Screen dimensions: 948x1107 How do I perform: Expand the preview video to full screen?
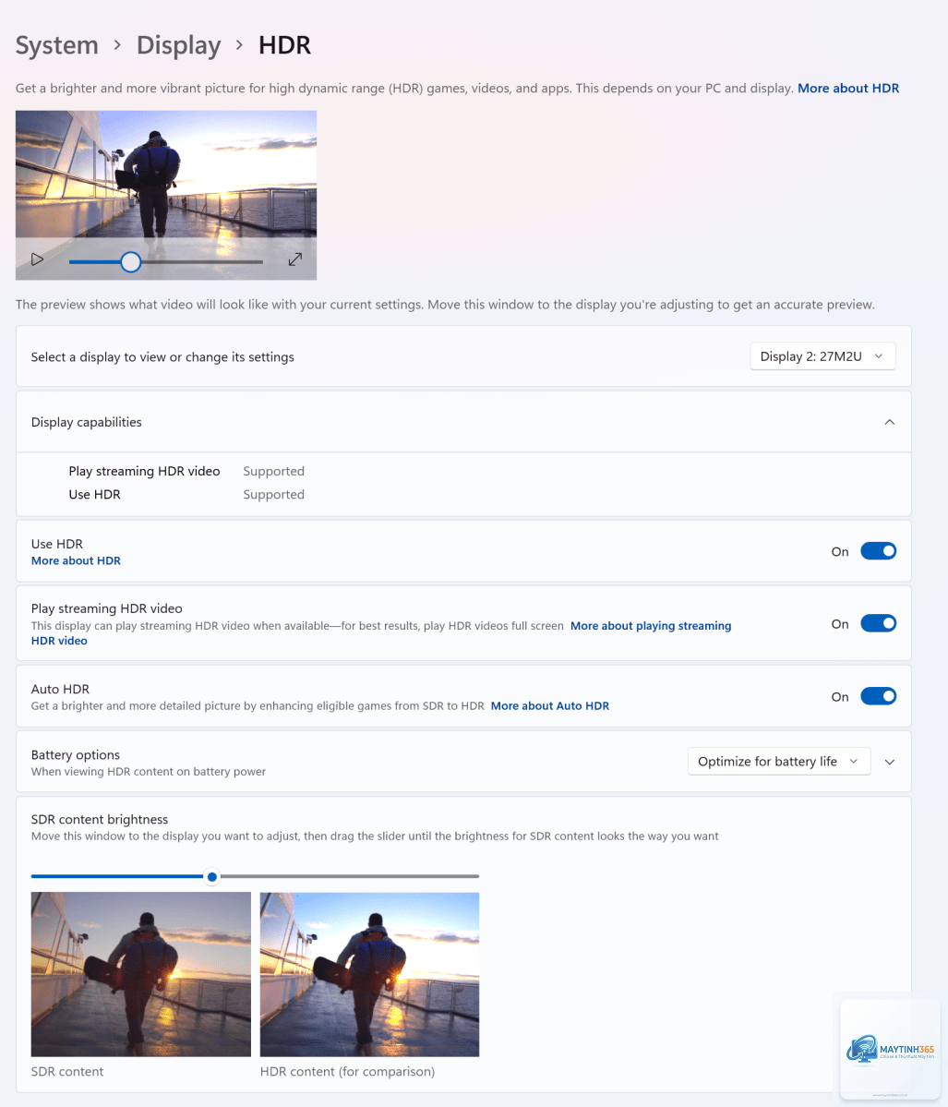click(295, 259)
